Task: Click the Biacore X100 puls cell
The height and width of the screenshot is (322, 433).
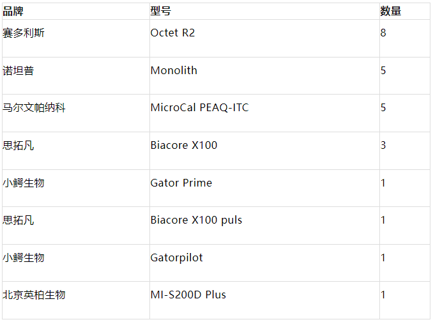Action: pyautogui.click(x=196, y=220)
